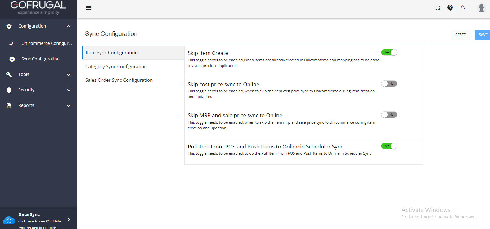Click the Configuration gear icon
490x229 pixels.
coord(9,26)
